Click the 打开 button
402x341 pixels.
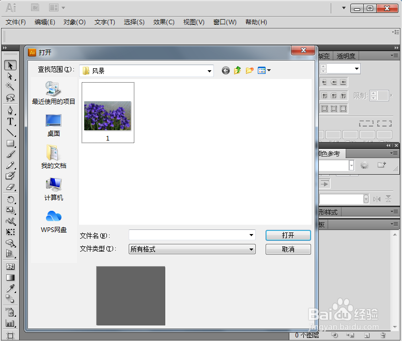(x=288, y=236)
